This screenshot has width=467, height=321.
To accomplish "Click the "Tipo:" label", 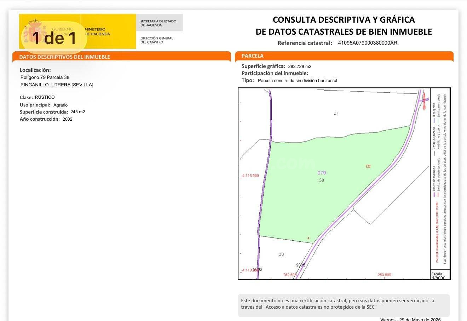I will point(248,80).
